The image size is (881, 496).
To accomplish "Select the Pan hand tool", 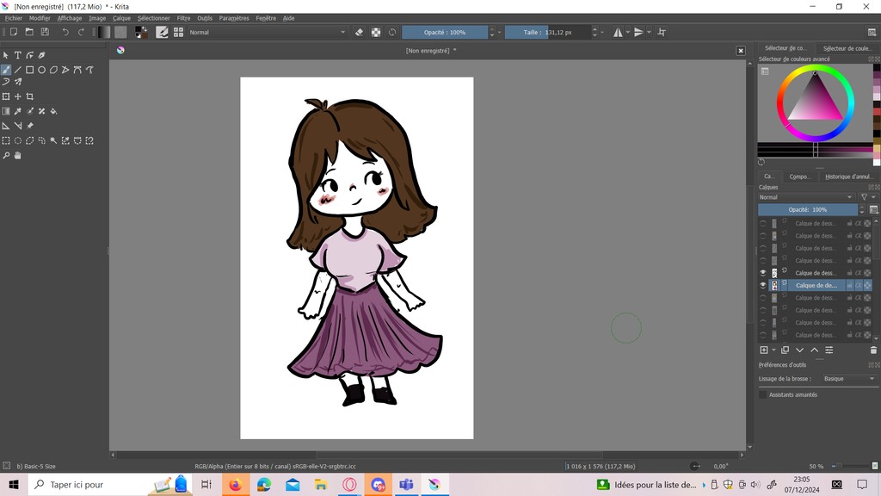I will [17, 156].
